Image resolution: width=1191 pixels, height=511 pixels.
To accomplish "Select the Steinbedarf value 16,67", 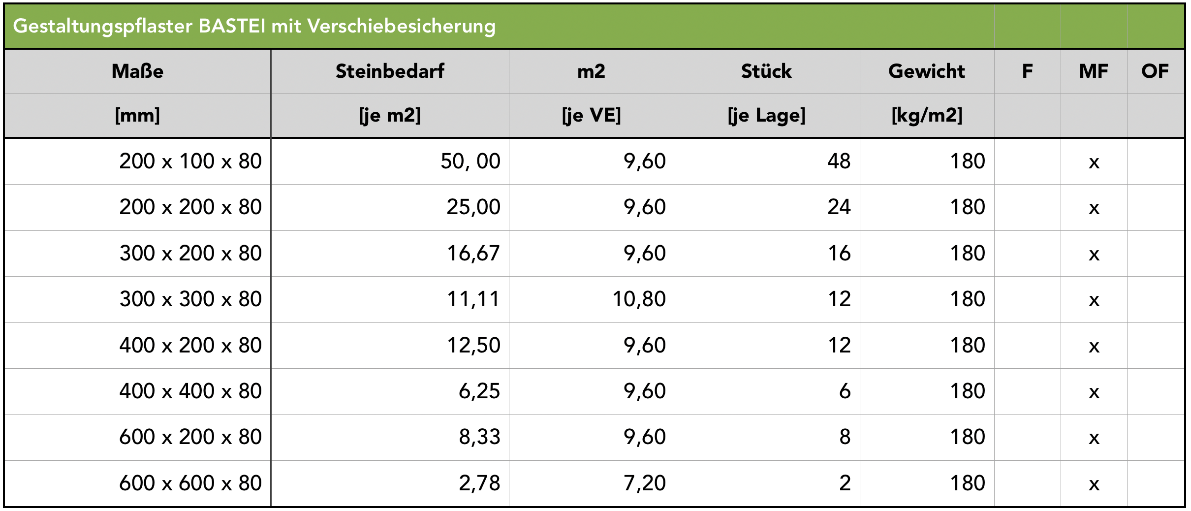I will coord(473,254).
